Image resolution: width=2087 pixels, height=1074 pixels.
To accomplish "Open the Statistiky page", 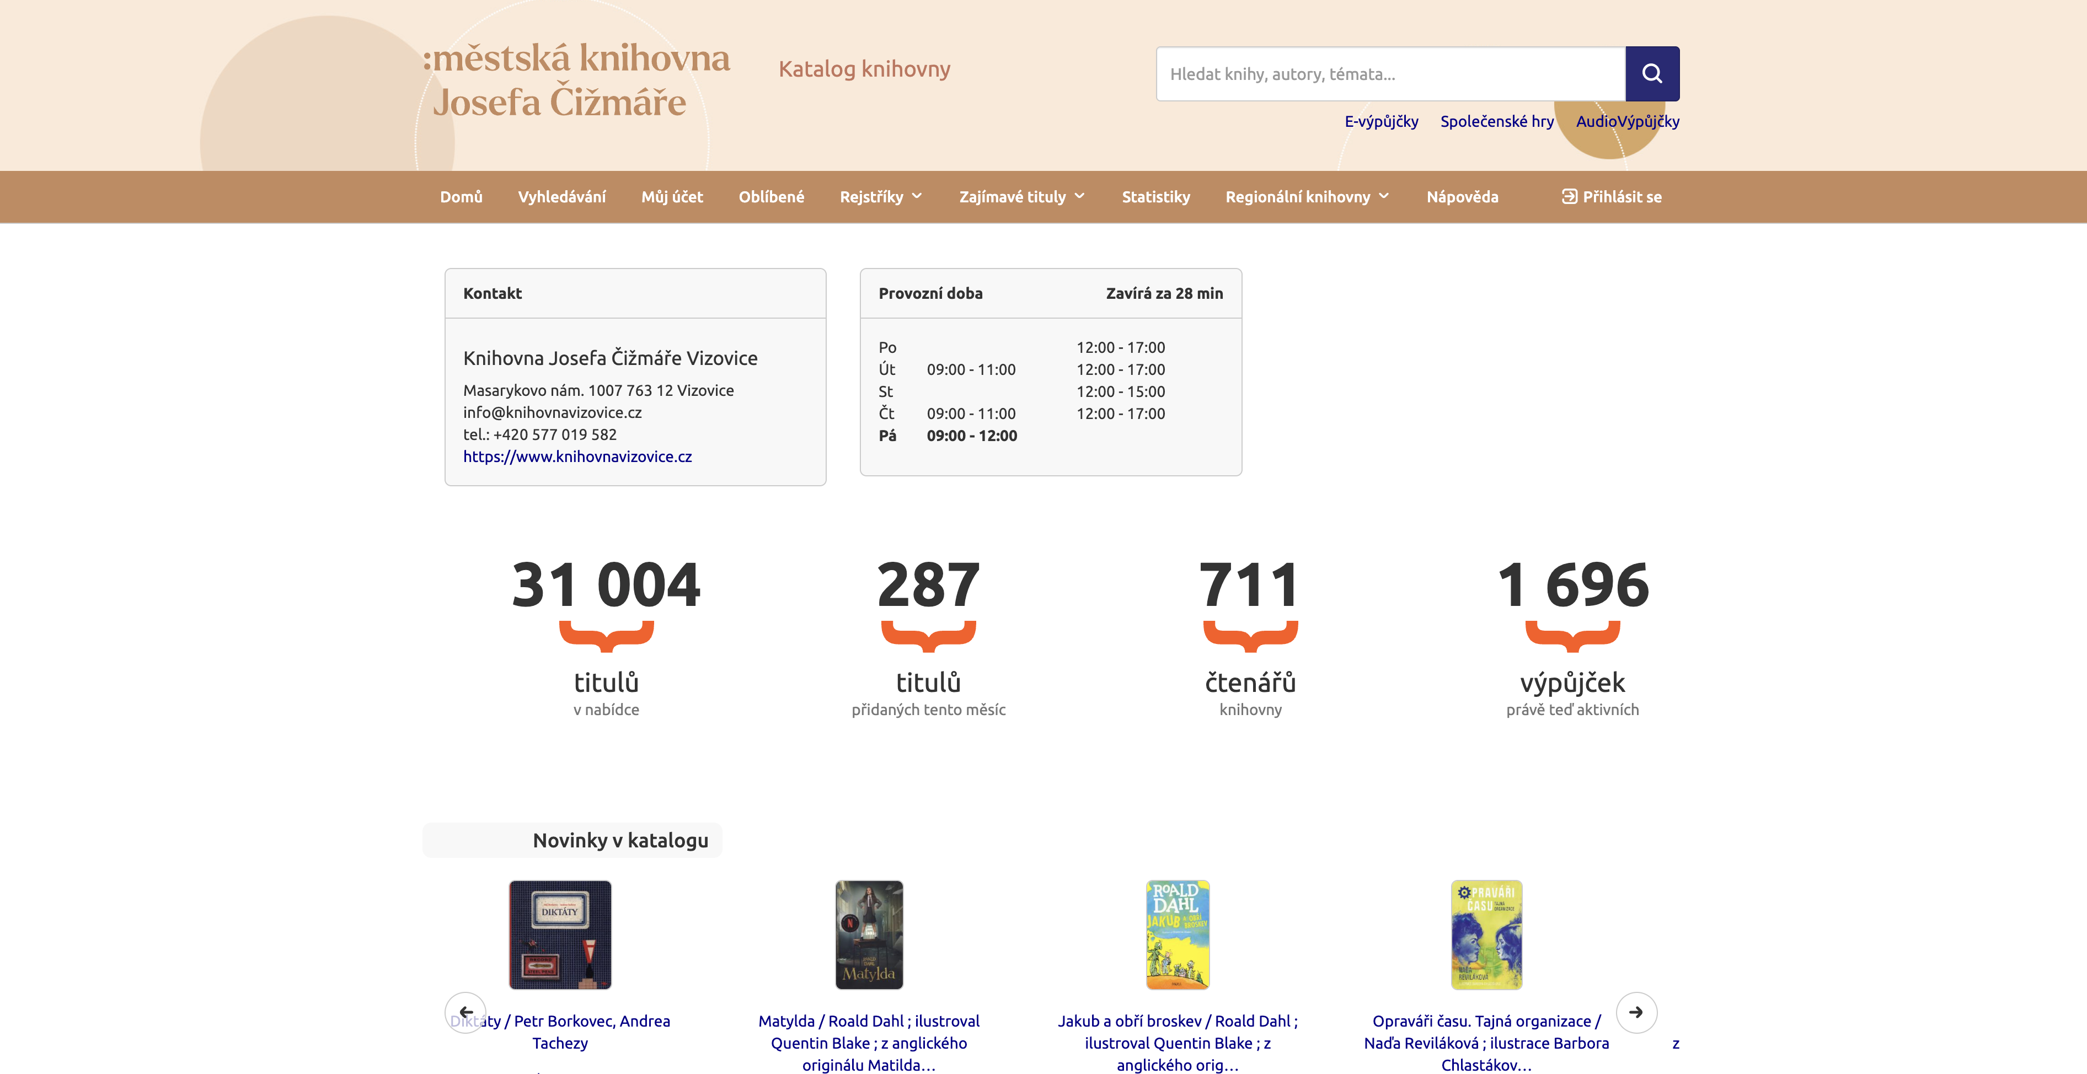I will click(1155, 197).
